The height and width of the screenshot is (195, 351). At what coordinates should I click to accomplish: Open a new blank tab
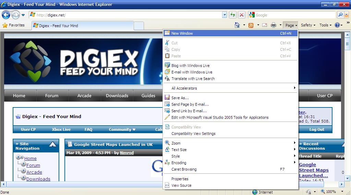tap(139, 26)
